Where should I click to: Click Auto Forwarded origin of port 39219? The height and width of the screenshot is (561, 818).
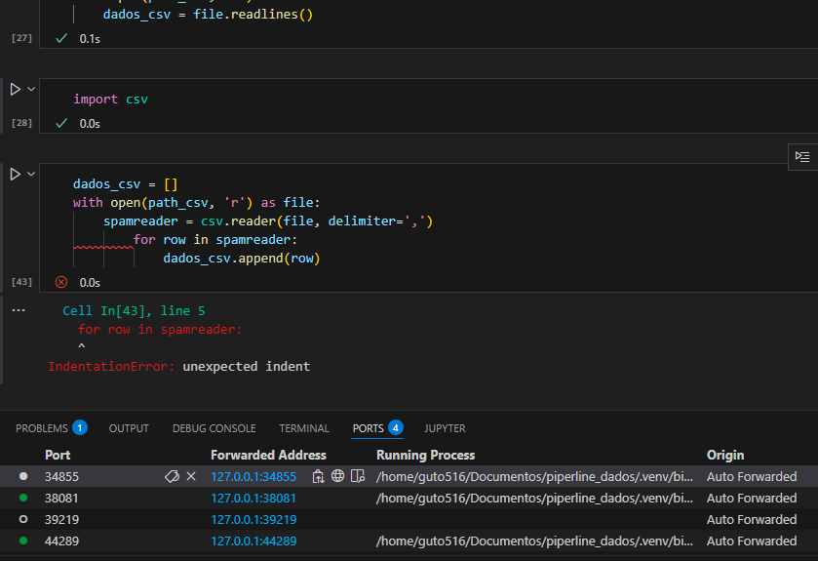click(x=752, y=519)
